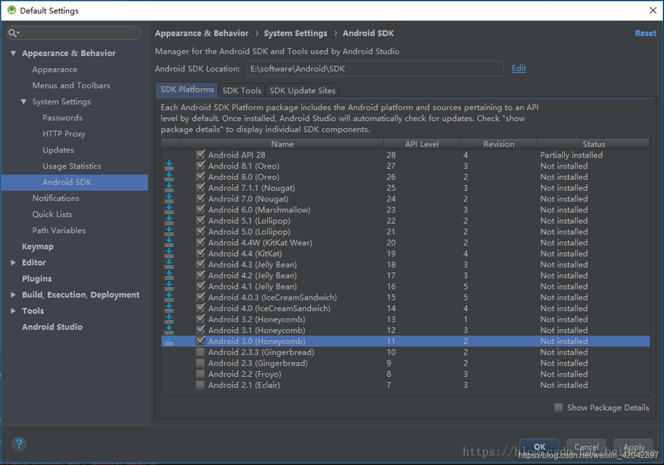The width and height of the screenshot is (664, 465).
Task: Collapse the System Settings tree node
Action: (24, 102)
